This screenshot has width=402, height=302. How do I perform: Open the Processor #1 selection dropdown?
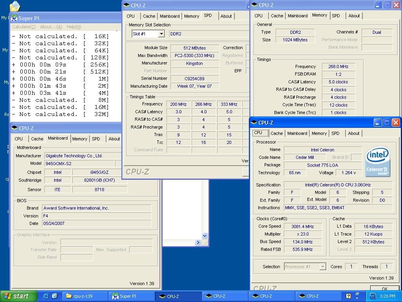click(x=322, y=267)
